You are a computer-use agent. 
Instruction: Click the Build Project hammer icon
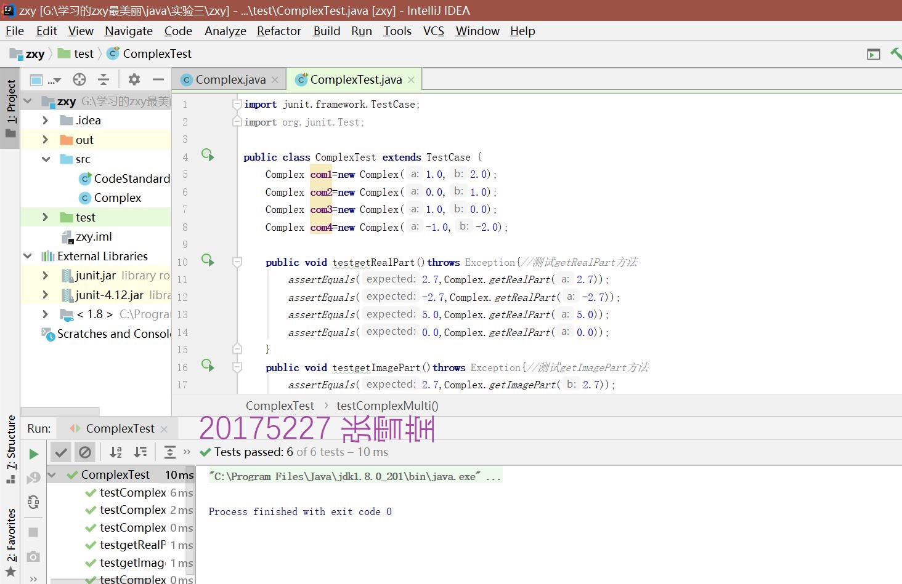896,54
